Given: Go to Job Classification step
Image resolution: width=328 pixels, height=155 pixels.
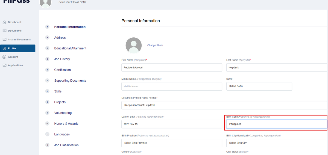Looking at the screenshot, I should [x=66, y=145].
